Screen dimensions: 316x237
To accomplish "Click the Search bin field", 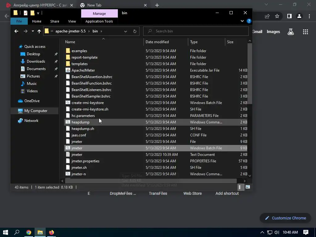I will click(x=196, y=31).
